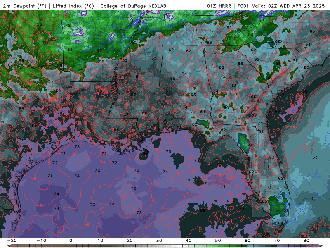Click the '80' color scale label
Screen dimensions: 330x248
click(x=306, y=241)
